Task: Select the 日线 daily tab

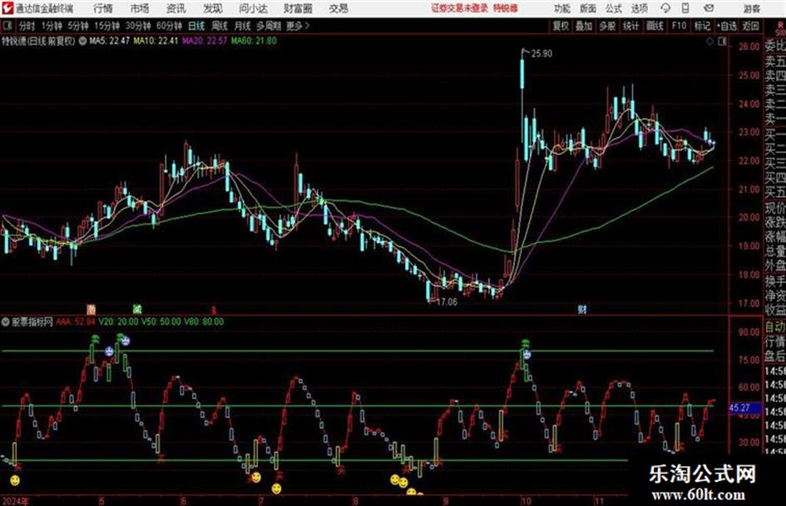Action: [x=196, y=26]
